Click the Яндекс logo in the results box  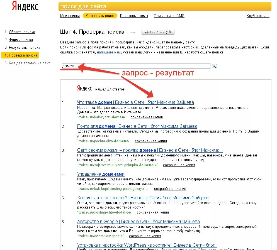84,88
